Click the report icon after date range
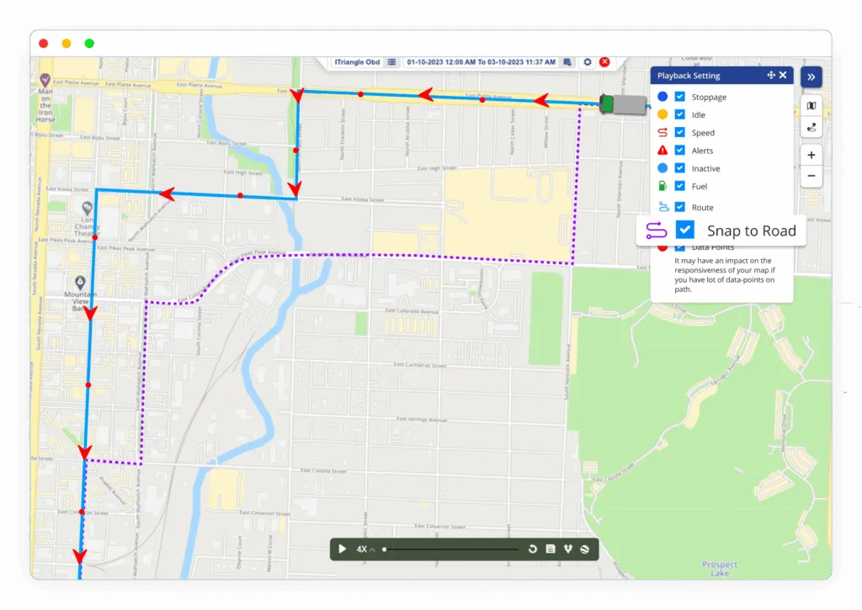This screenshot has height=610, width=862. pos(568,62)
